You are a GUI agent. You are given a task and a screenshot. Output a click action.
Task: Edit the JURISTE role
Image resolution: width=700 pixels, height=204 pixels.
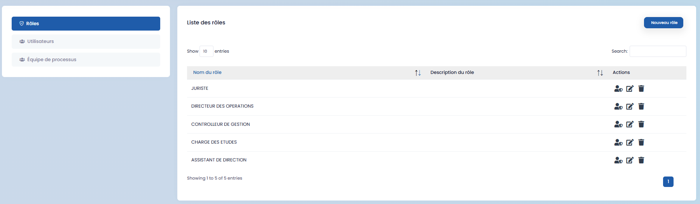click(x=630, y=89)
